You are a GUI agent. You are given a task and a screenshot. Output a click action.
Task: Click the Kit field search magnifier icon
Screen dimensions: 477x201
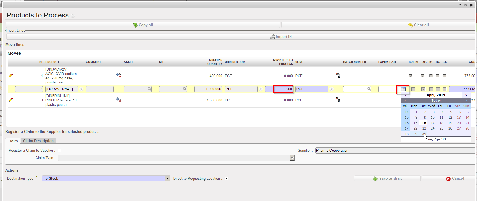pos(184,89)
